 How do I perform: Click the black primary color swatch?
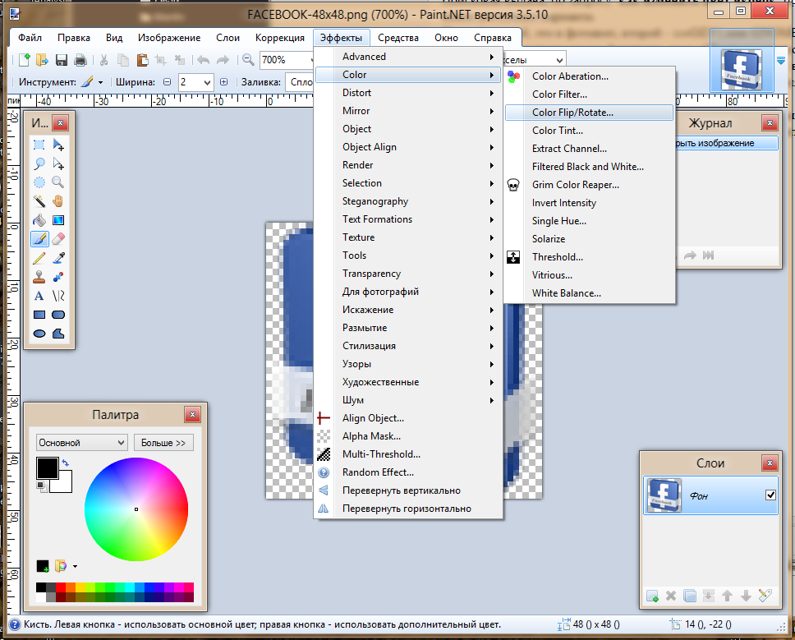click(x=46, y=467)
